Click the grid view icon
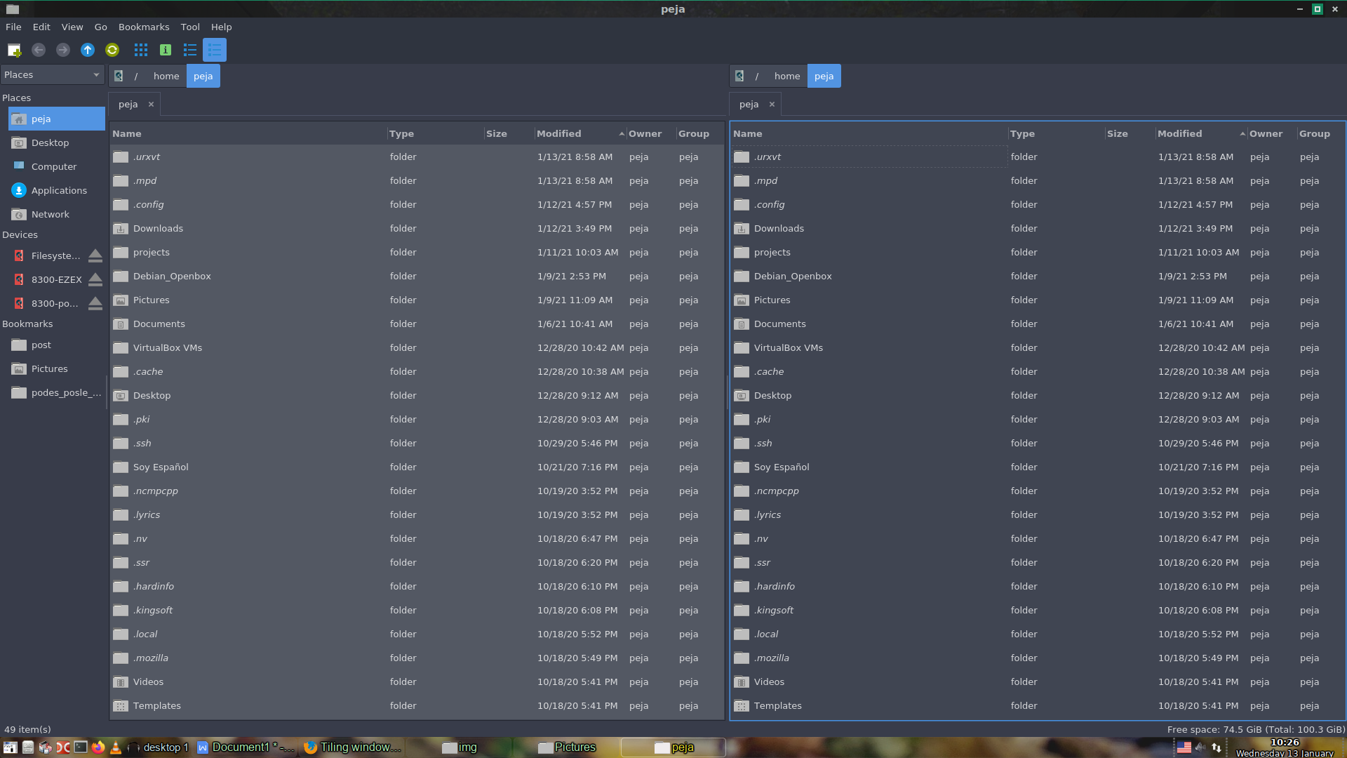The width and height of the screenshot is (1347, 758). click(x=140, y=50)
